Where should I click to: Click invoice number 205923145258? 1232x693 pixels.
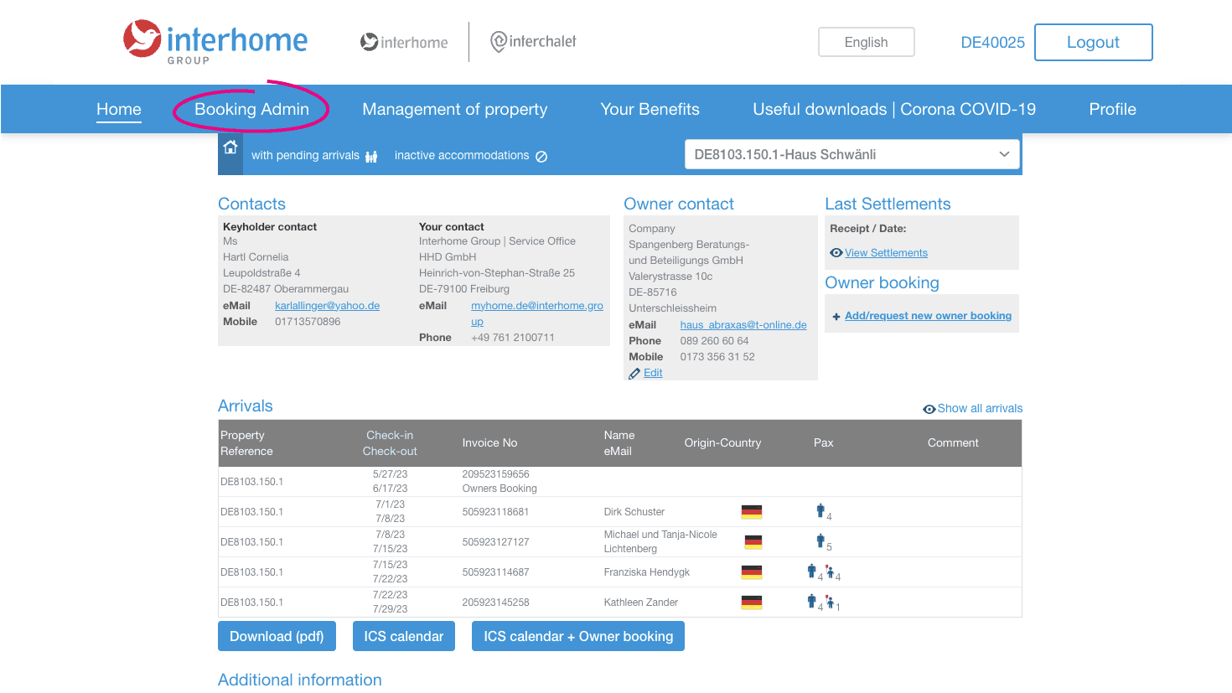495,602
